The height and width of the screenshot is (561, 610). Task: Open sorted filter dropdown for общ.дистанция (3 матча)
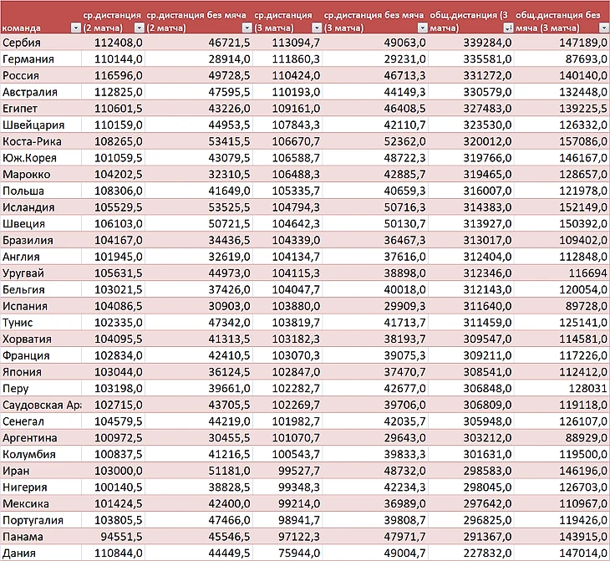508,28
